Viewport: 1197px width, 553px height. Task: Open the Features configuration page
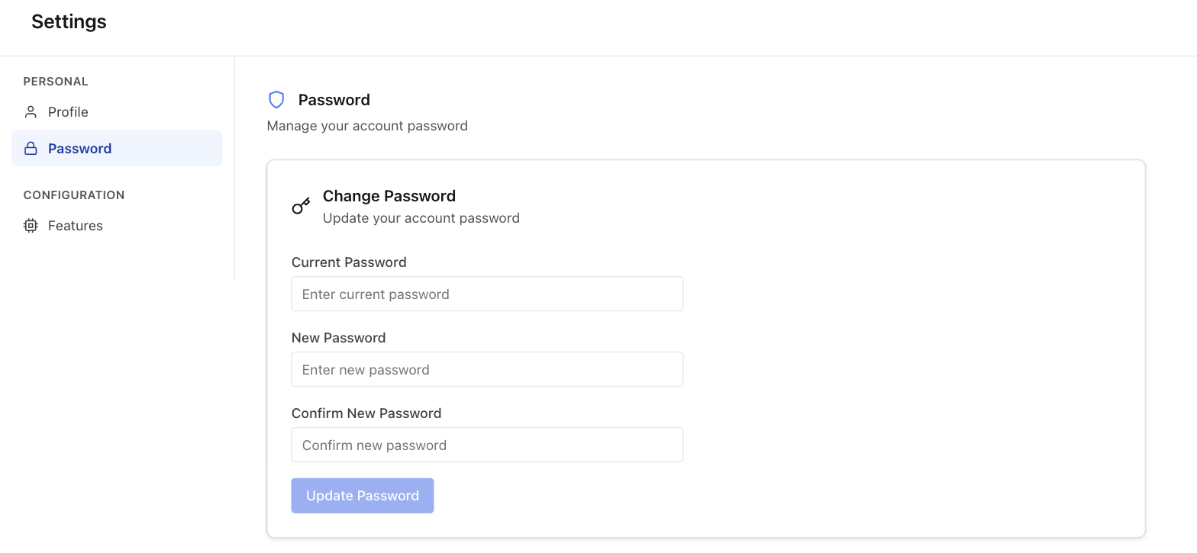click(x=117, y=226)
